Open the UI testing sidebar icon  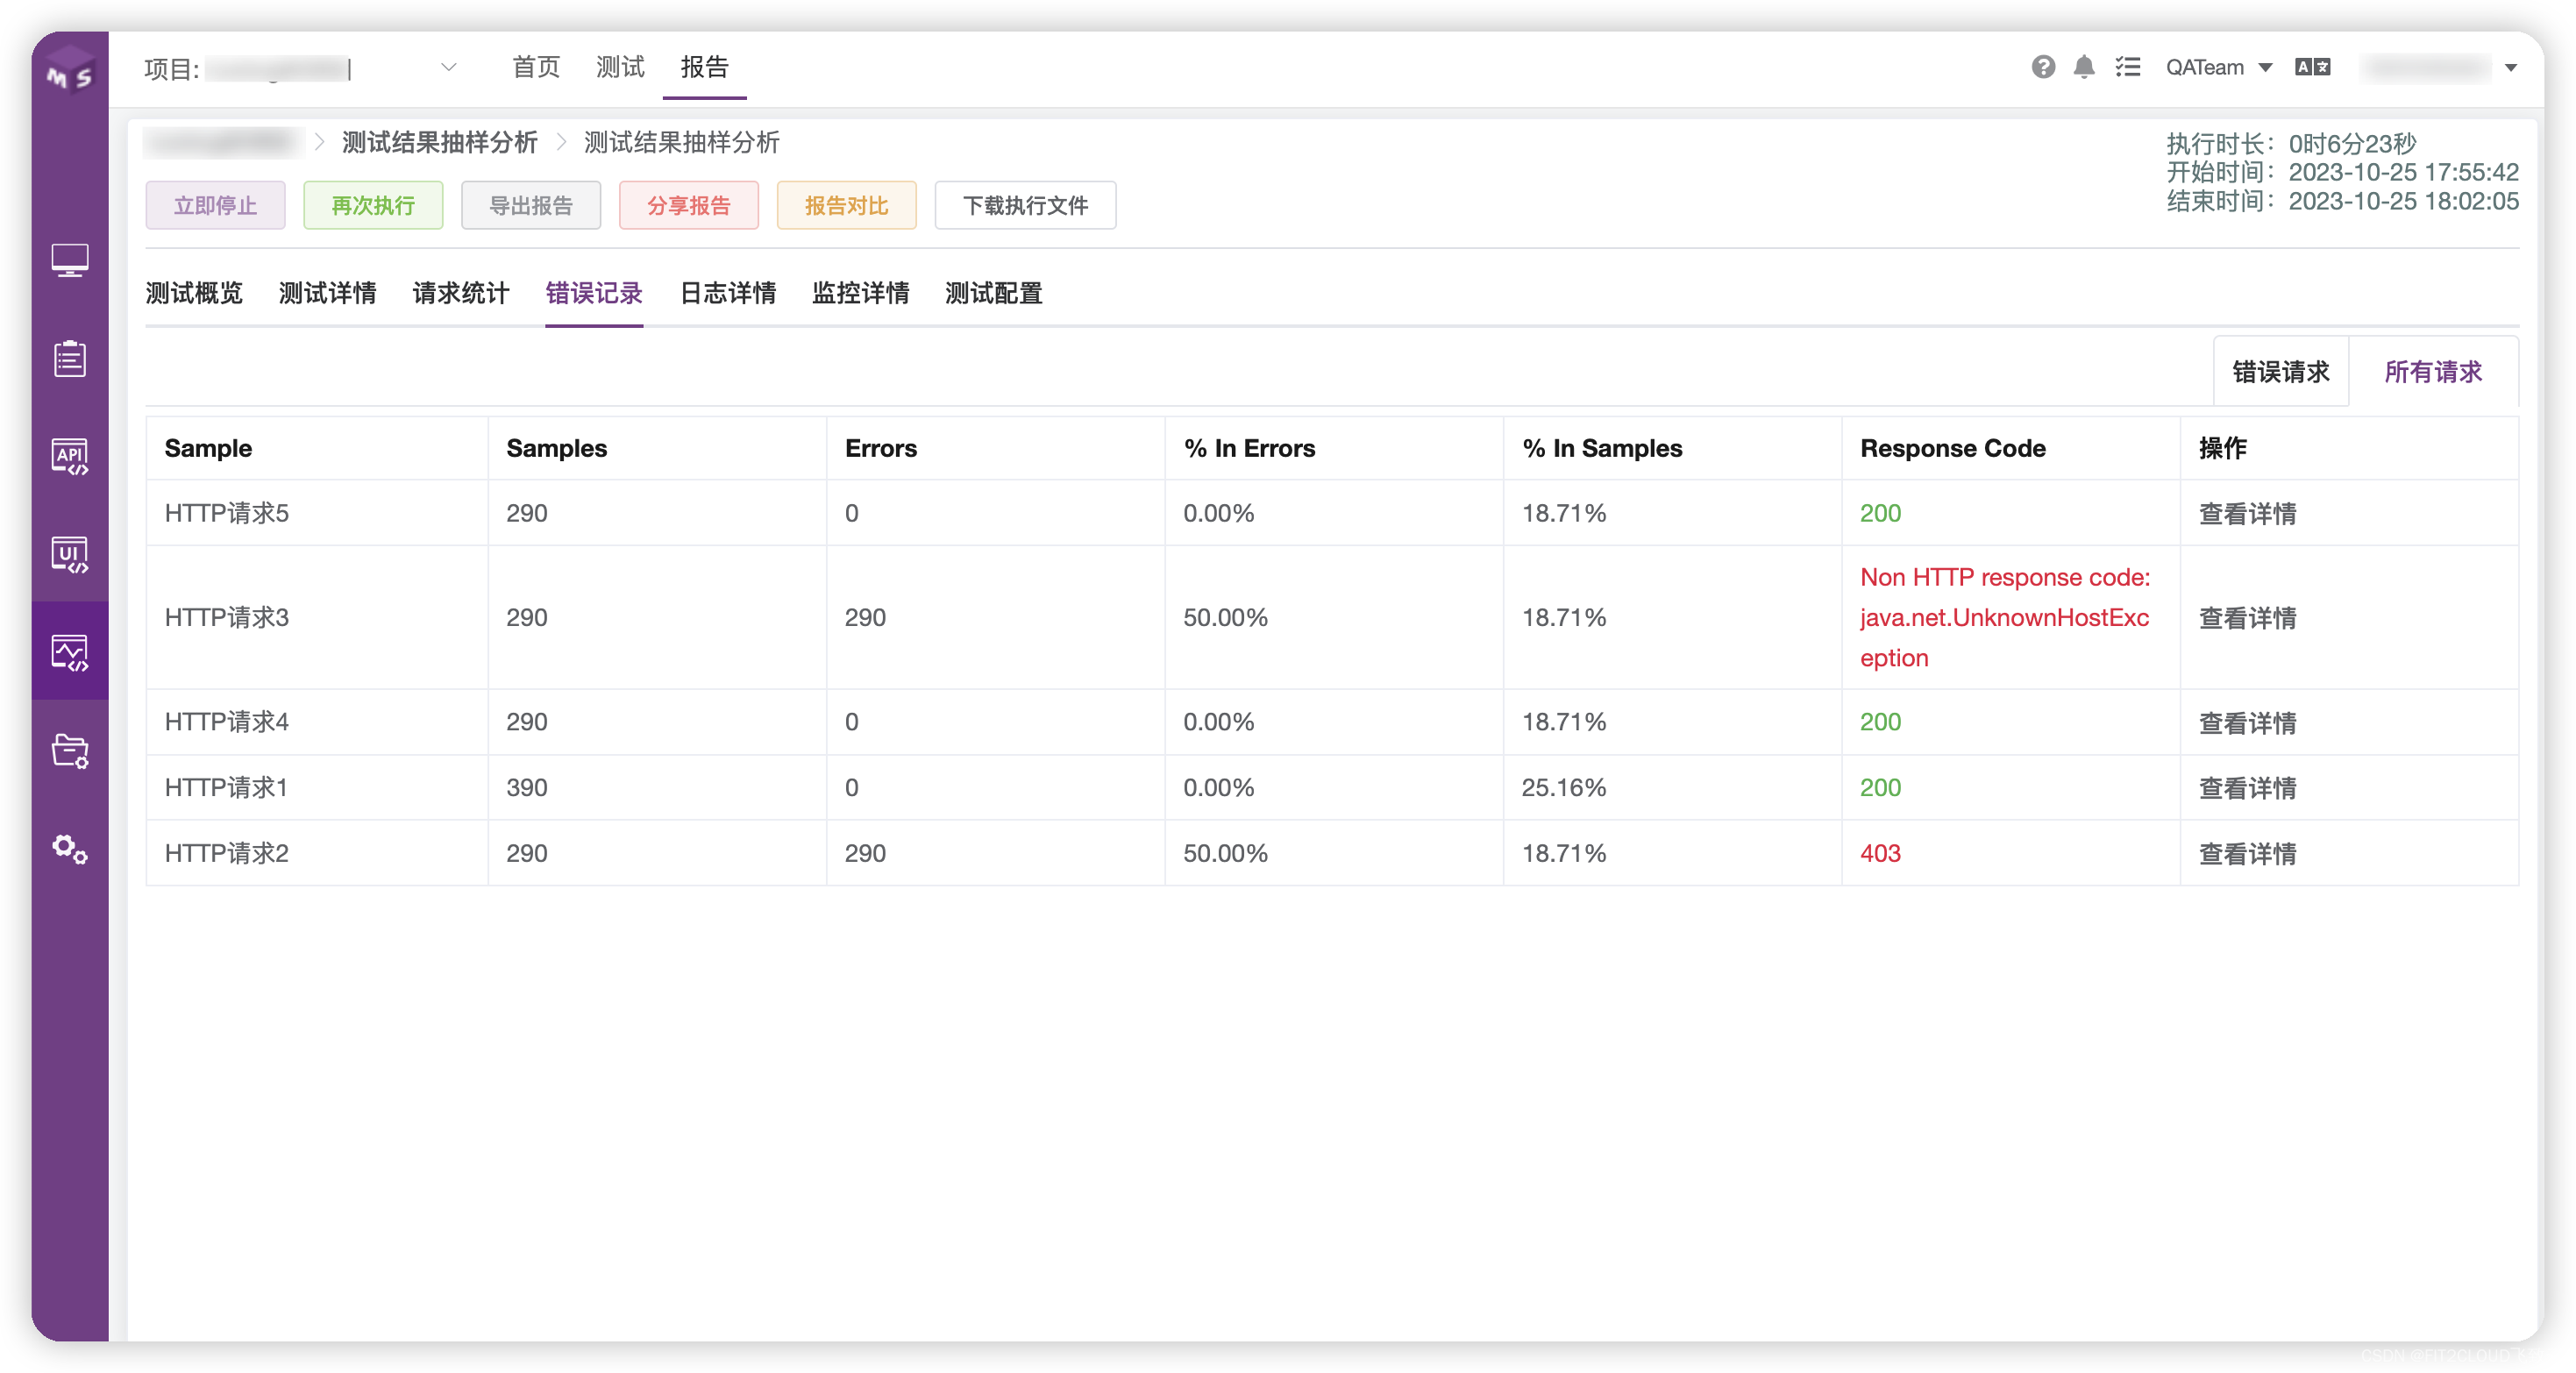click(69, 553)
